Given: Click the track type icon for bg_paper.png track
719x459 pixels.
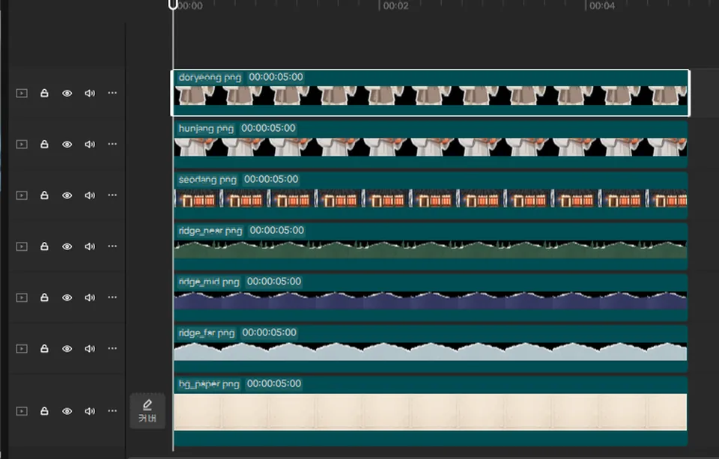Looking at the screenshot, I should (22, 411).
